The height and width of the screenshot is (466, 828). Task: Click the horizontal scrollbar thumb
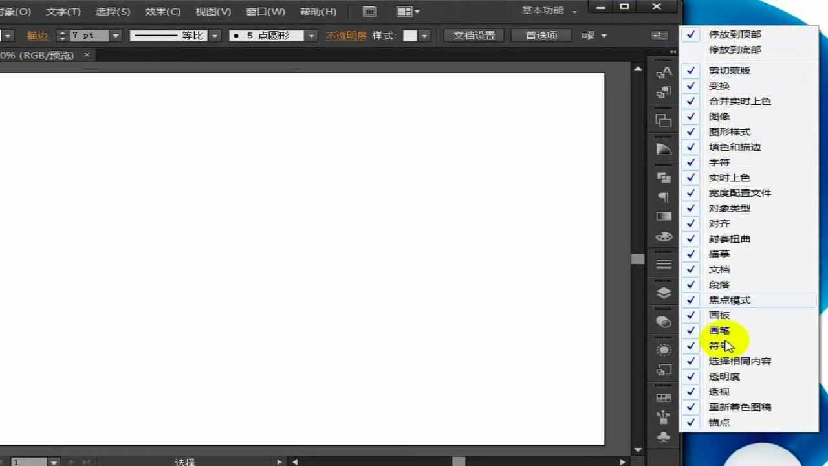pyautogui.click(x=459, y=462)
